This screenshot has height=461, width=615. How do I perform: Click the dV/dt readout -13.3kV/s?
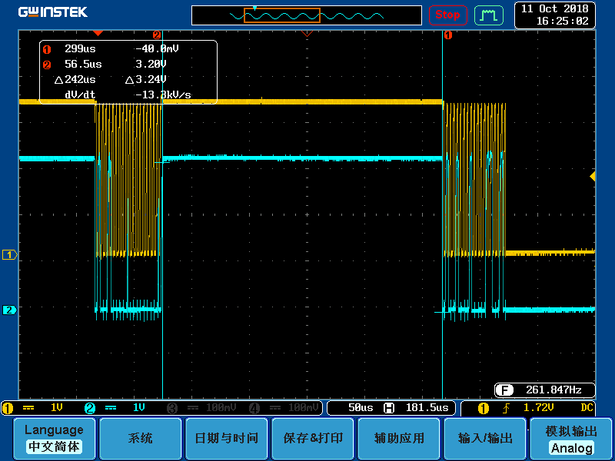pos(163,95)
